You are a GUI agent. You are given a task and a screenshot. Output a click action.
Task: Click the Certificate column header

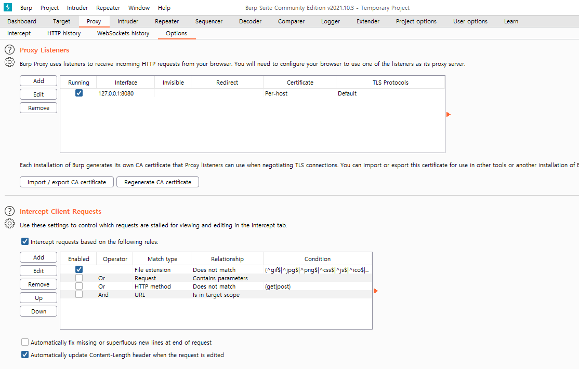pos(300,82)
